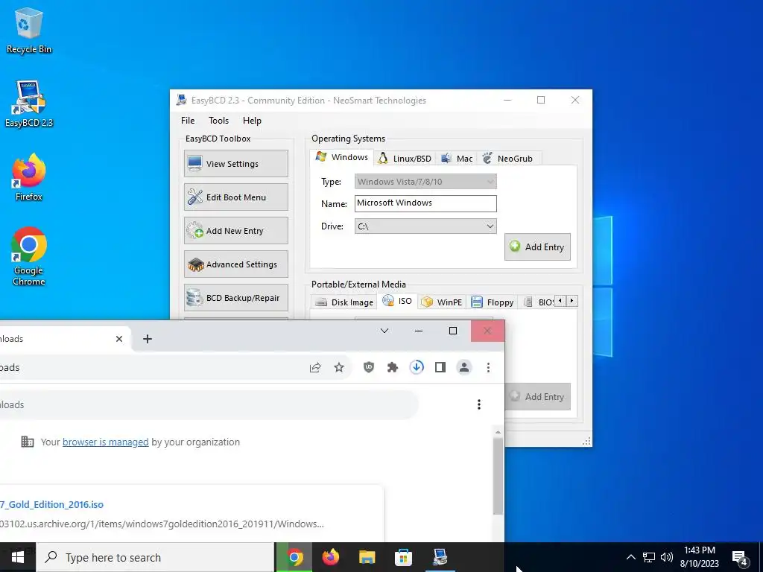Click the taskbar clock showing 1:43 PM
Screen dimensions: 763x572
pos(699,557)
